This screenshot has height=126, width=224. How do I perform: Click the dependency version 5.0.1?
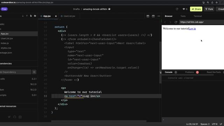pos(34,95)
